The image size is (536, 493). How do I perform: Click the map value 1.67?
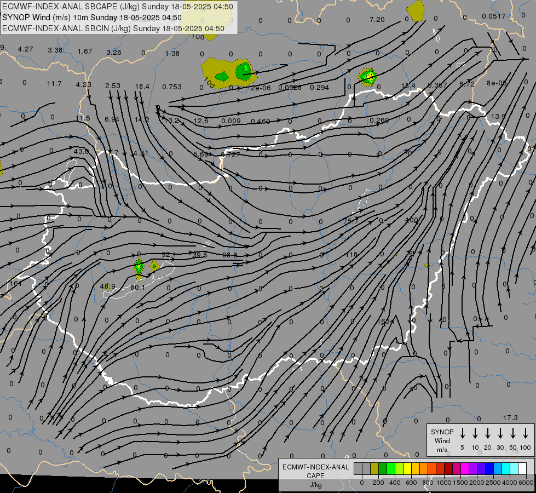(85, 51)
